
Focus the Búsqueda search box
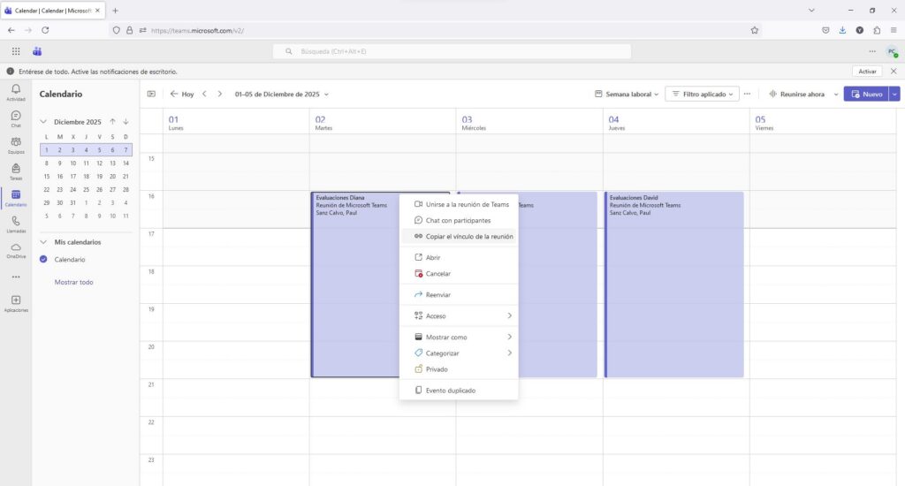tap(452, 51)
